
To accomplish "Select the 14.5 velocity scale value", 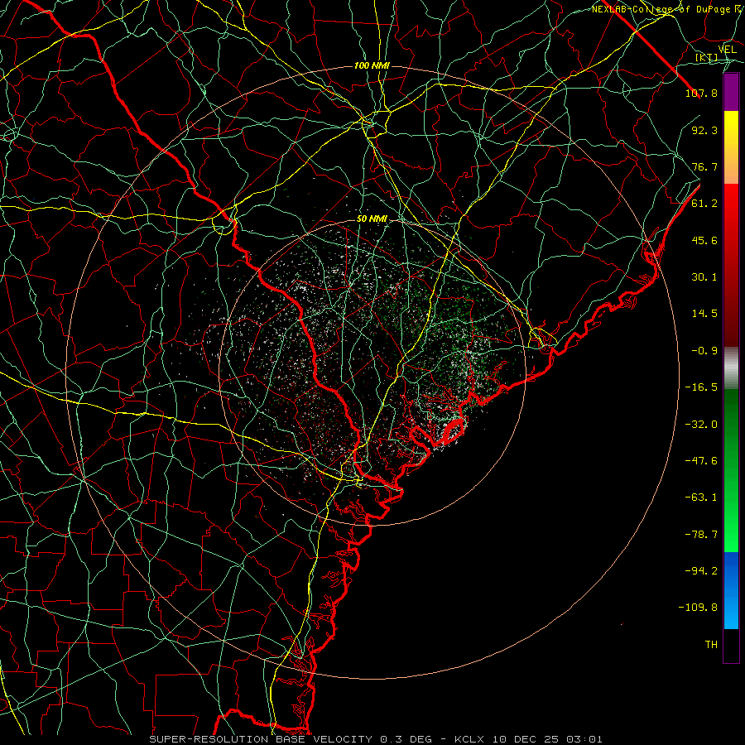I will click(x=704, y=314).
